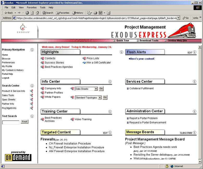The width and height of the screenshot is (203, 169).
Task: Open the History toolbar button
Action: point(78,13)
